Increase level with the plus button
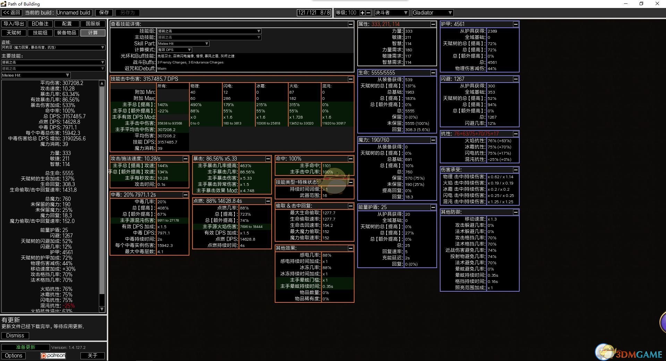666x361 pixels. click(362, 13)
